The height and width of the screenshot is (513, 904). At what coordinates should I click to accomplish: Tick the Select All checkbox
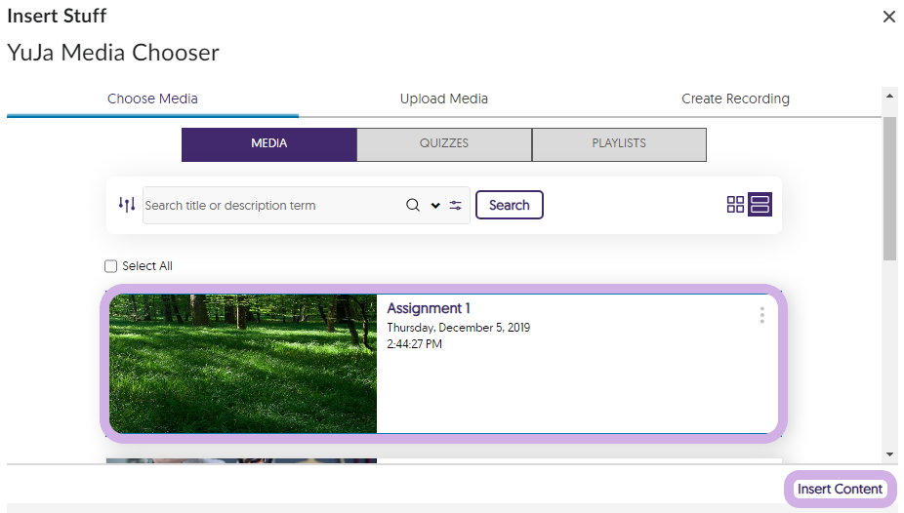click(110, 266)
